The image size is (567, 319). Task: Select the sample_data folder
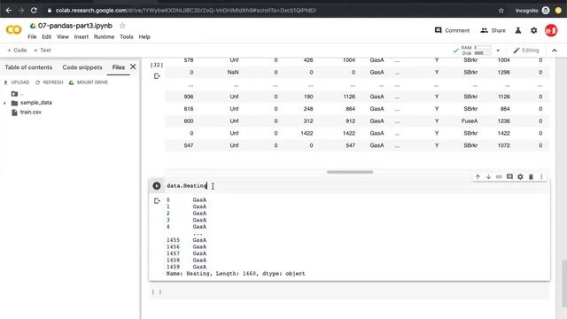click(35, 103)
